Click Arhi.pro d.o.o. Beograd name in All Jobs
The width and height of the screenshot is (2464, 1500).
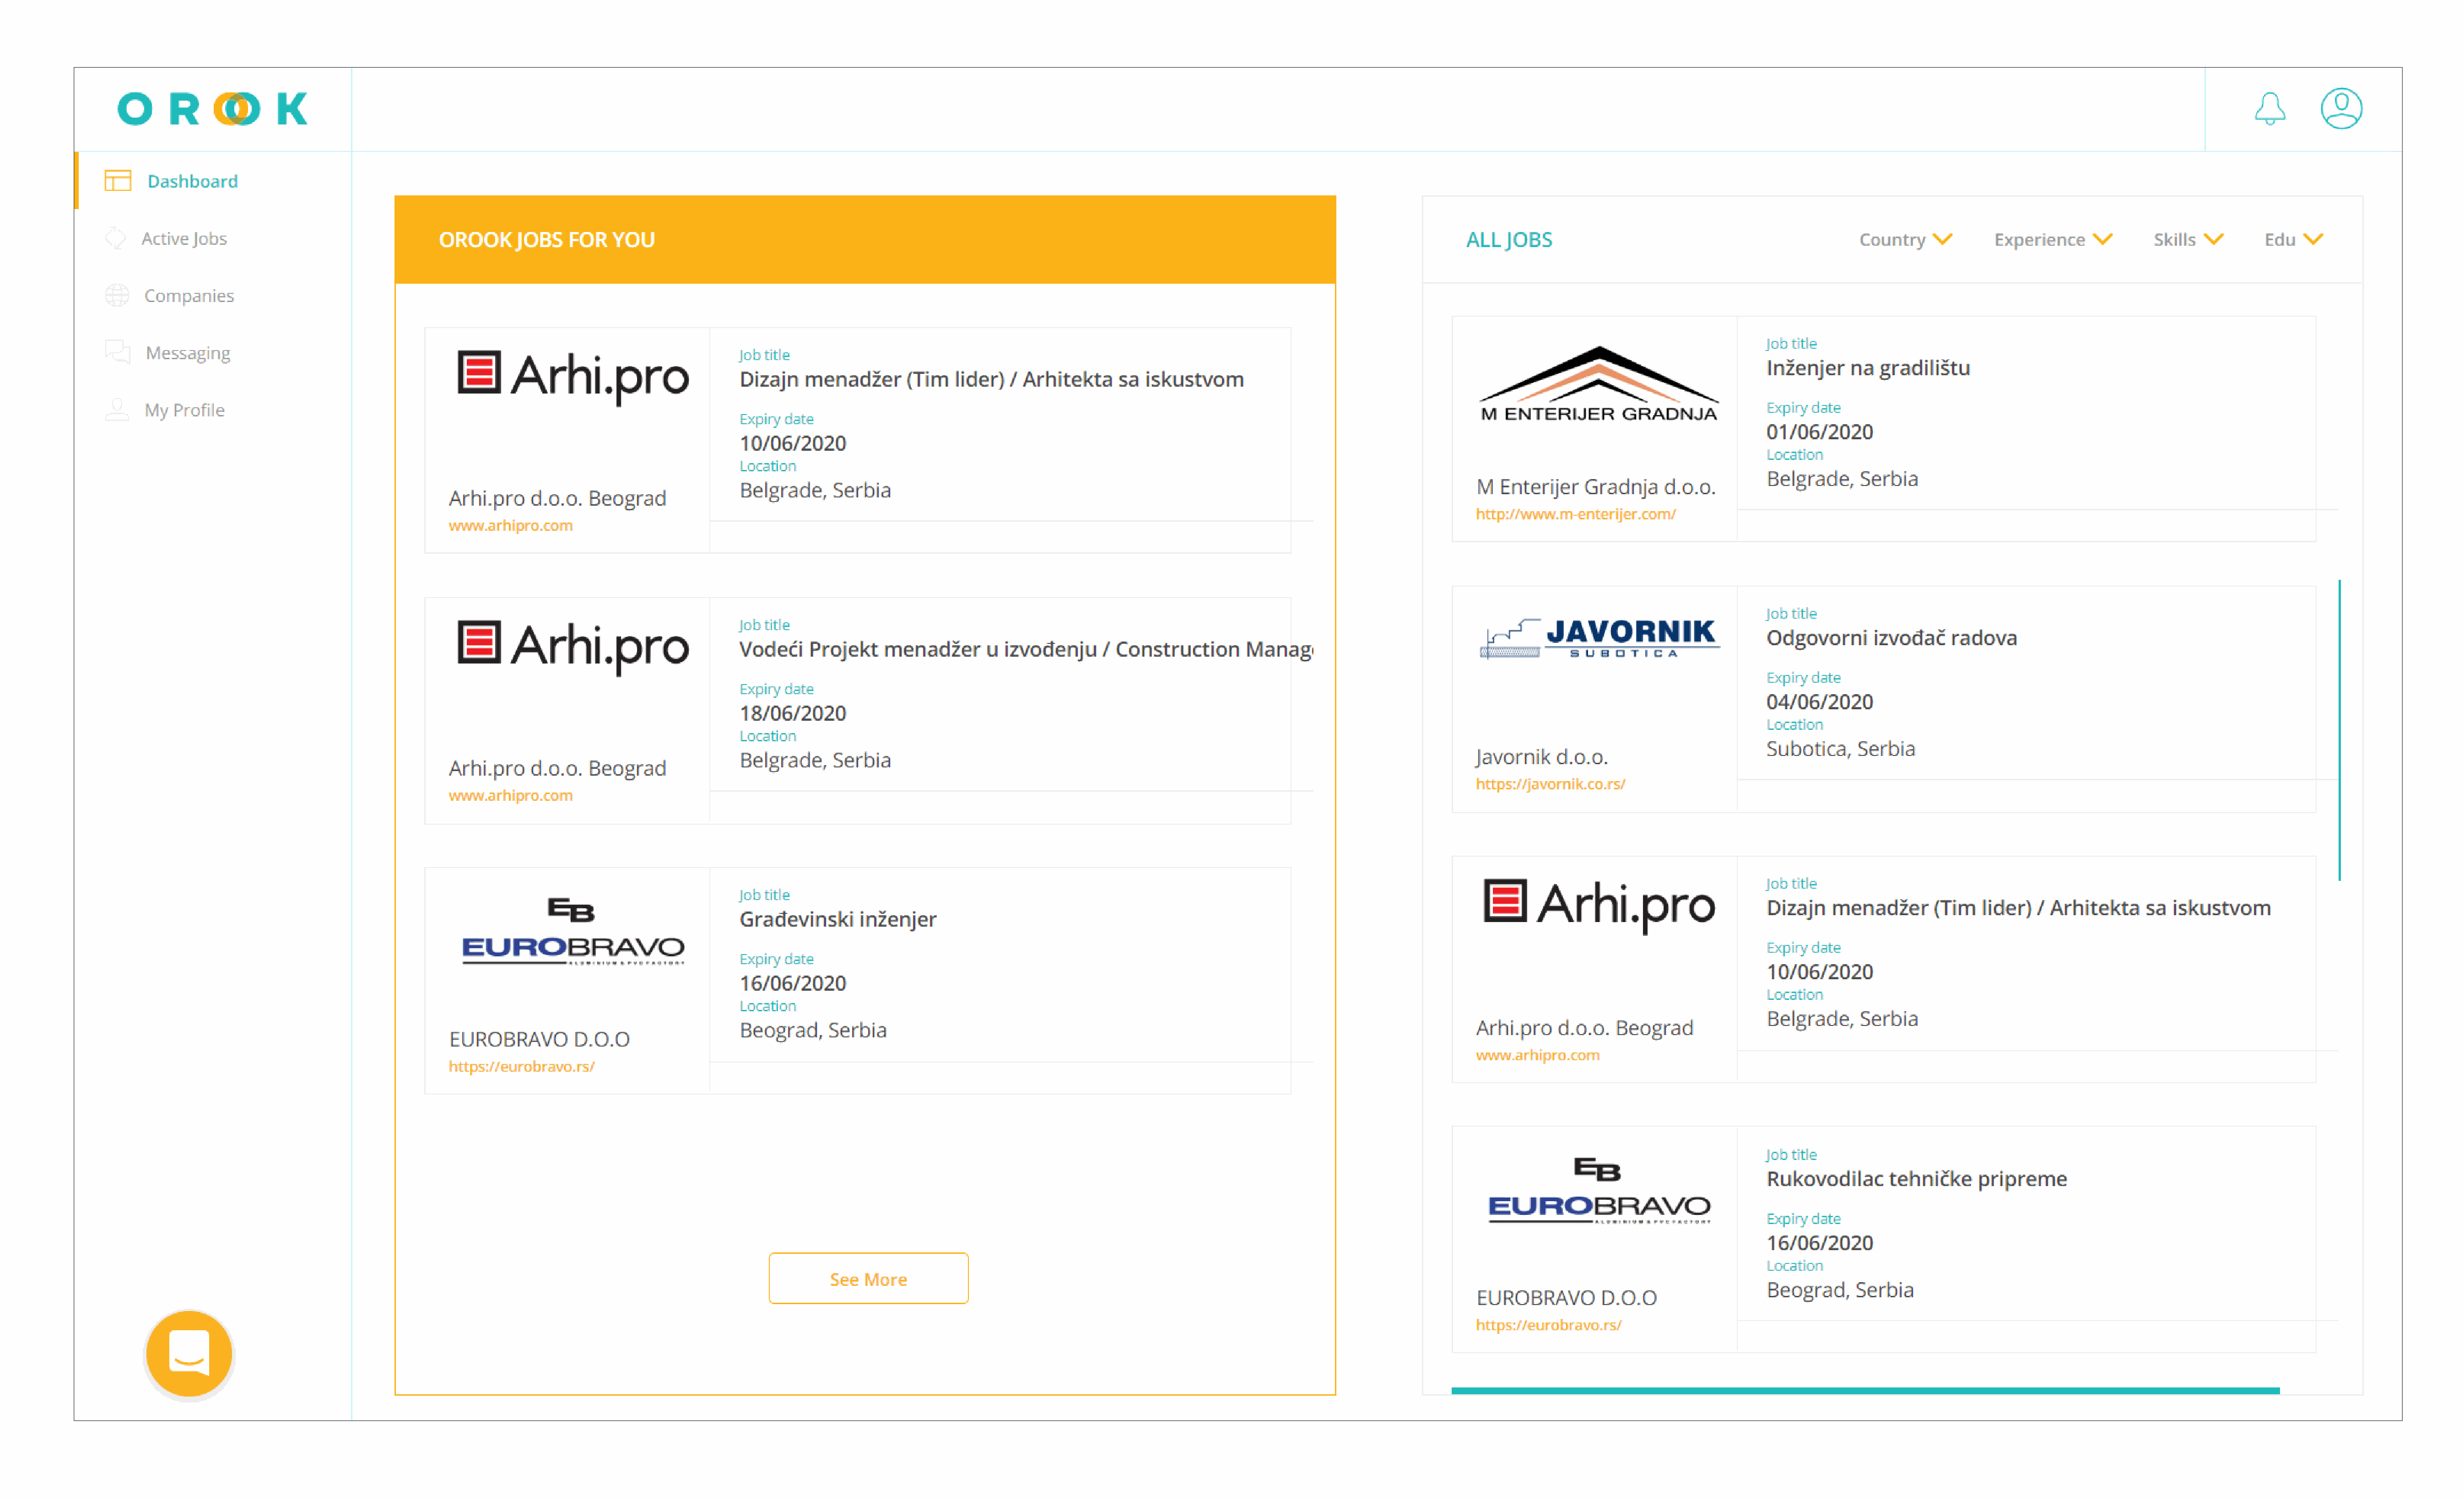coord(1584,1028)
